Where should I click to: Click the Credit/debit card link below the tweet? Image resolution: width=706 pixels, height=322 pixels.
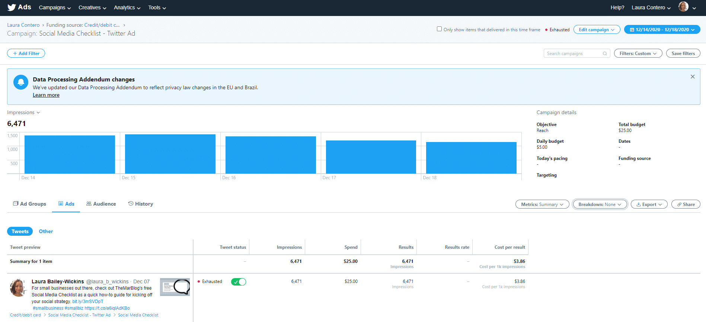[25, 315]
